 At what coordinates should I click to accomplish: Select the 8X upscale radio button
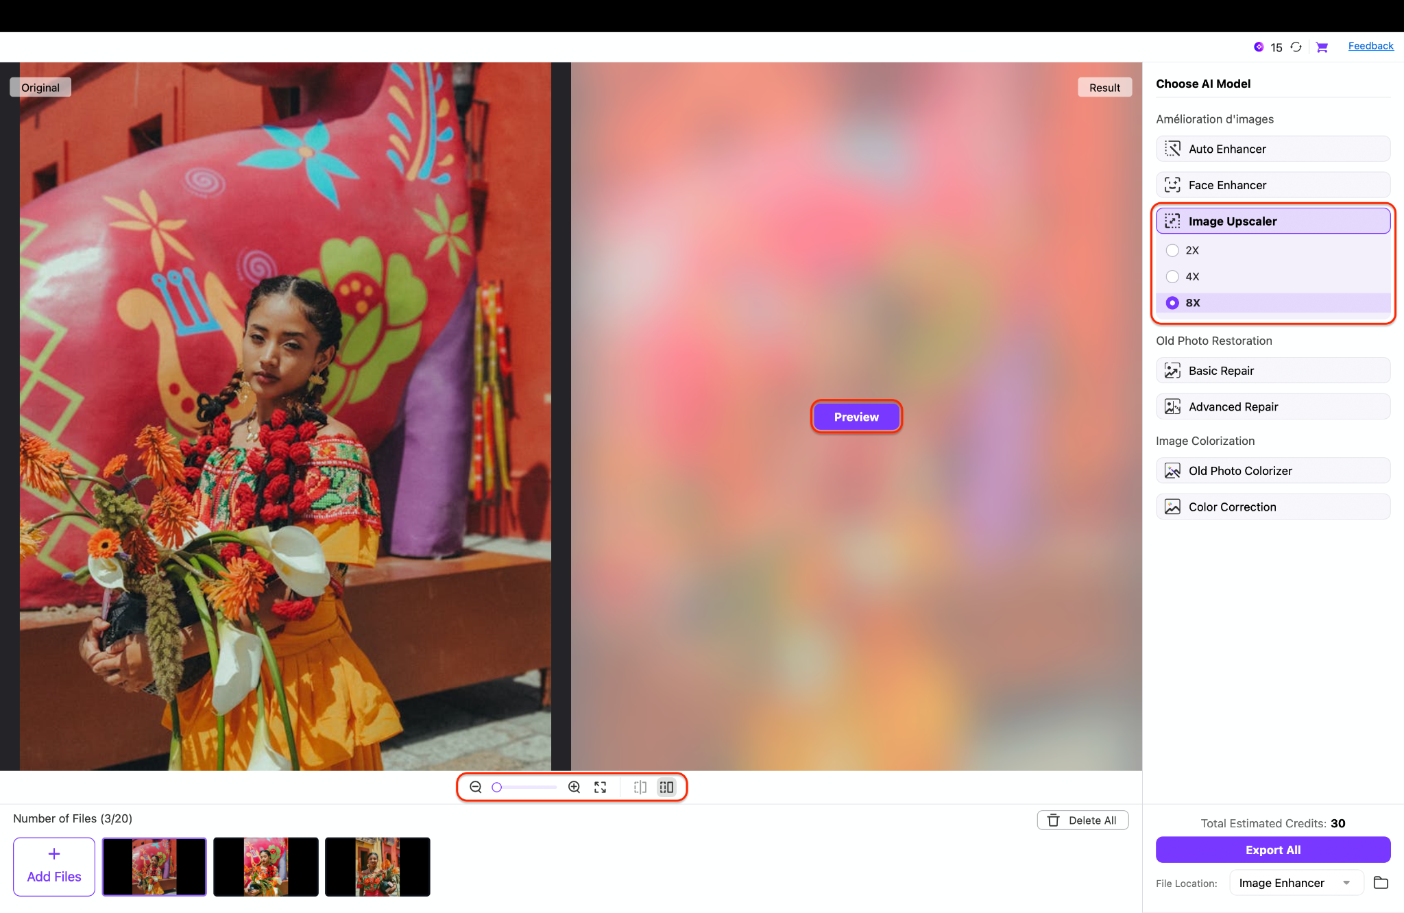click(x=1172, y=303)
